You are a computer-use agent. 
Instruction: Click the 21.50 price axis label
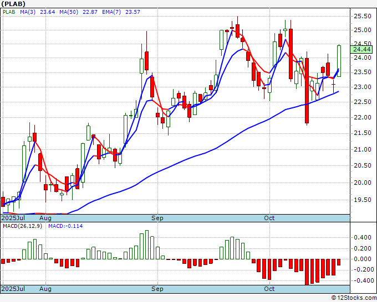363,133
